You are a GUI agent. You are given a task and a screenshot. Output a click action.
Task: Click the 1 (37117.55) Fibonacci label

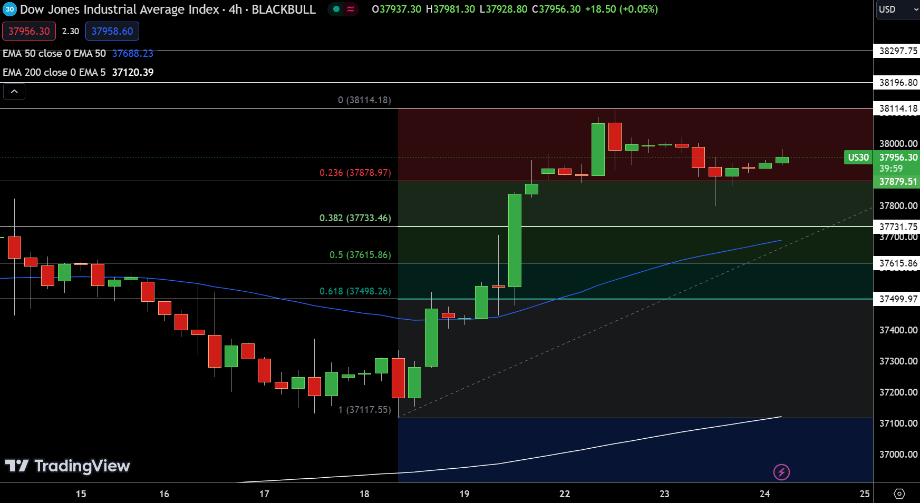364,410
